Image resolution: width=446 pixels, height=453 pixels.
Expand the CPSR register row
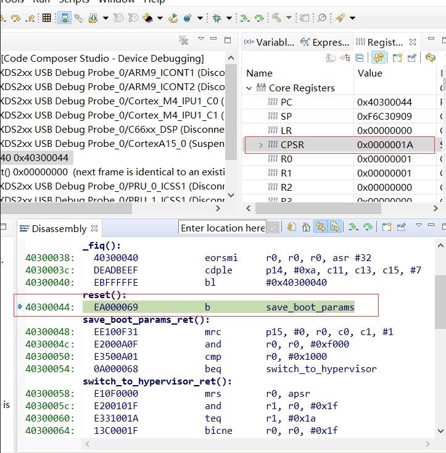click(x=261, y=145)
